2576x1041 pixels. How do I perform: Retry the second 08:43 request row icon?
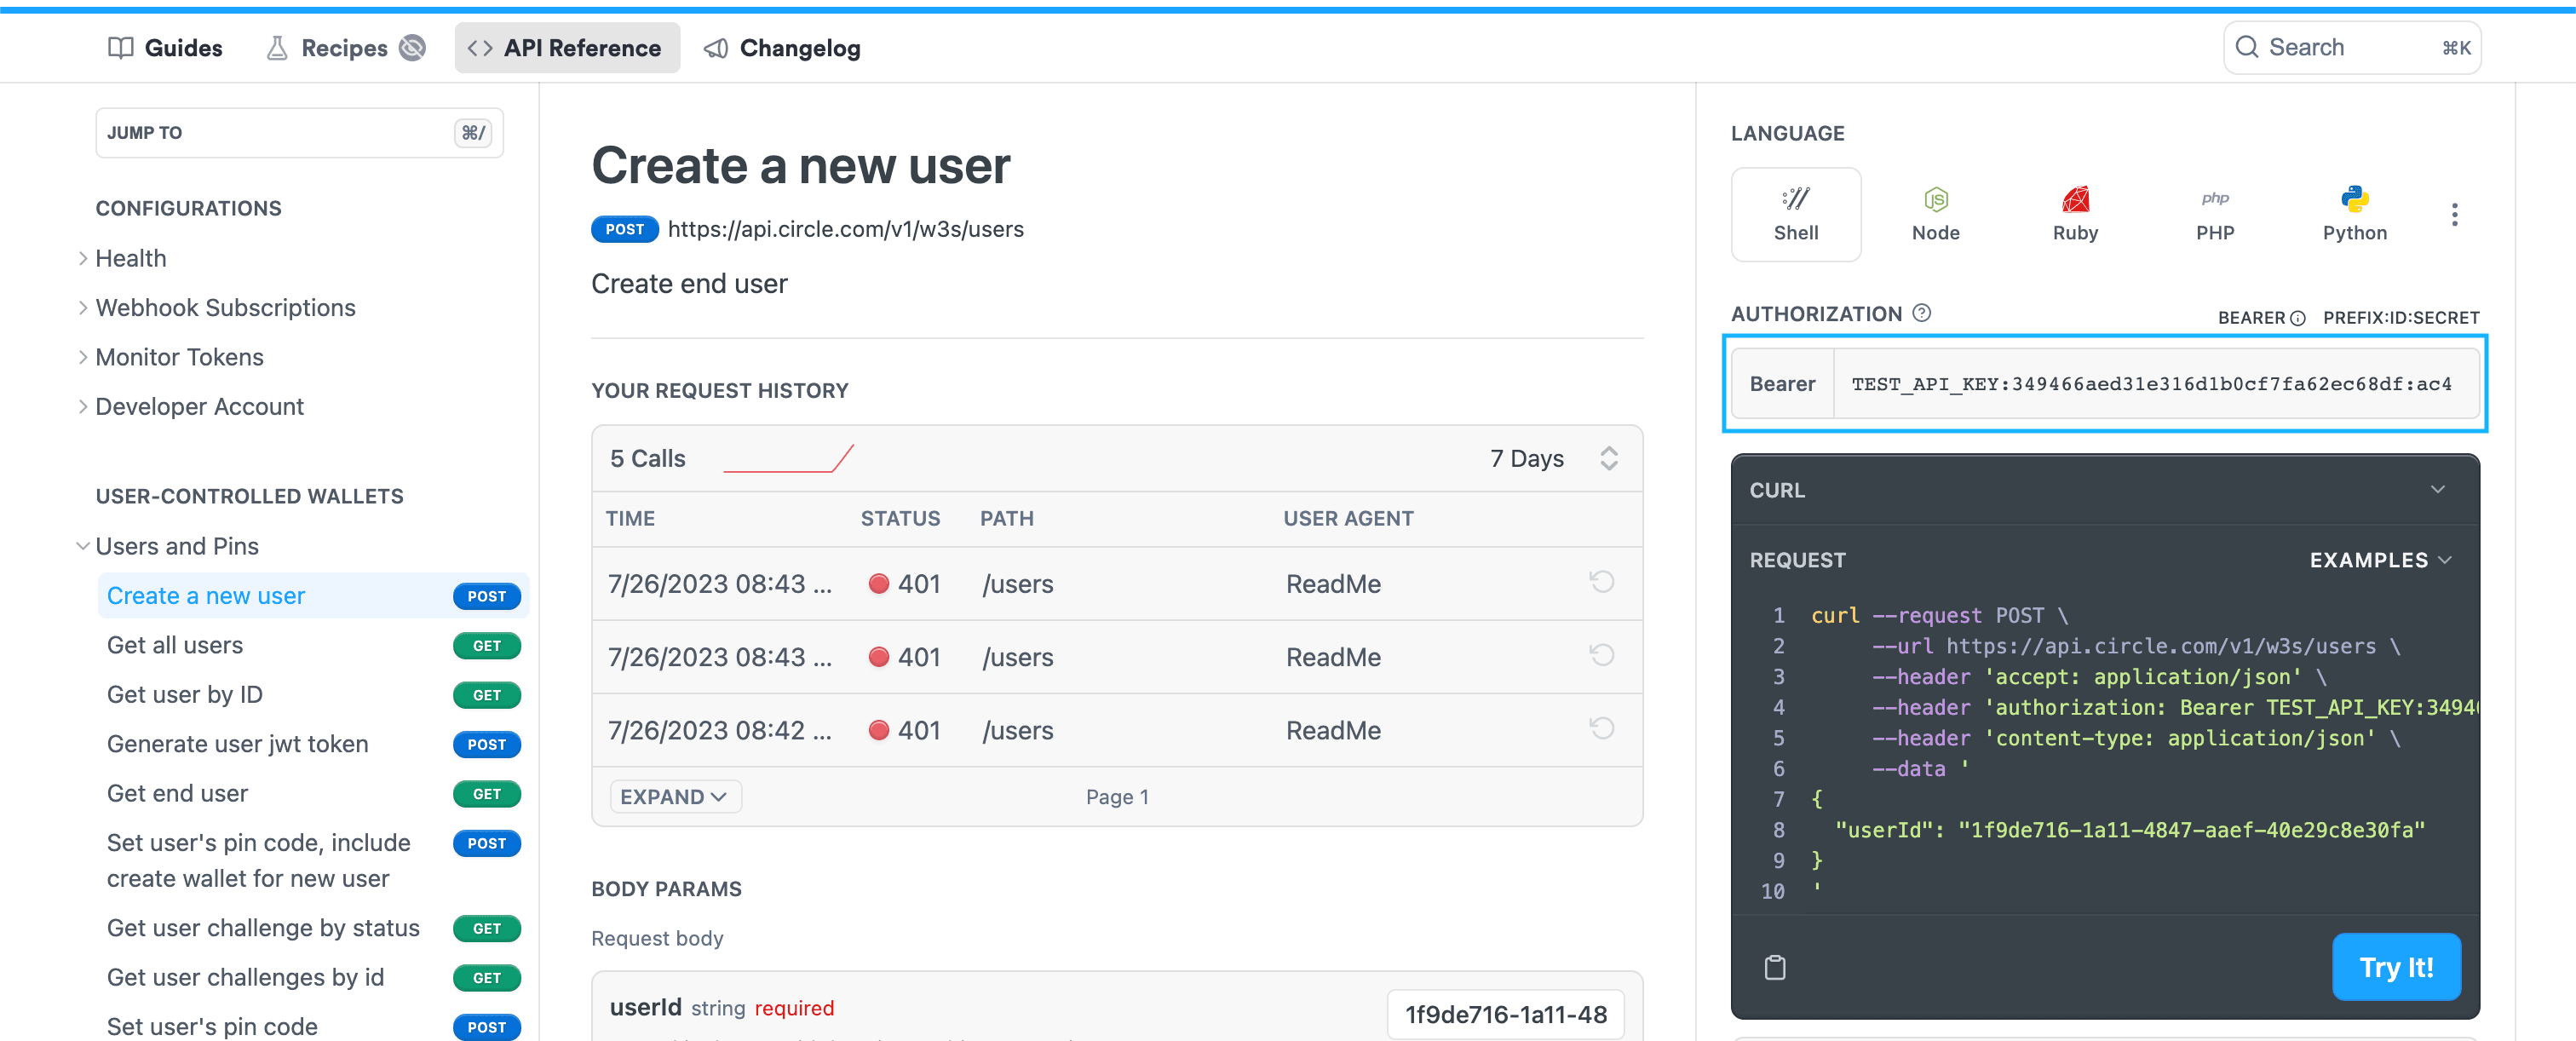tap(1601, 655)
